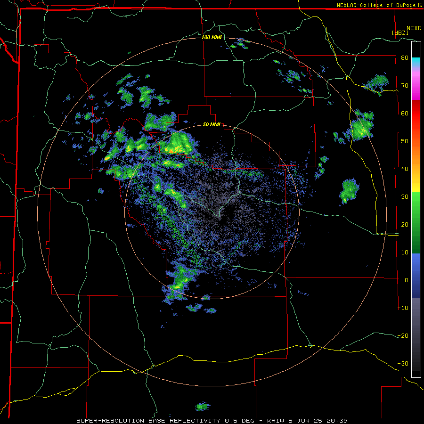Click the 100 NMI range ring label
This screenshot has height=424, width=424.
coord(212,37)
